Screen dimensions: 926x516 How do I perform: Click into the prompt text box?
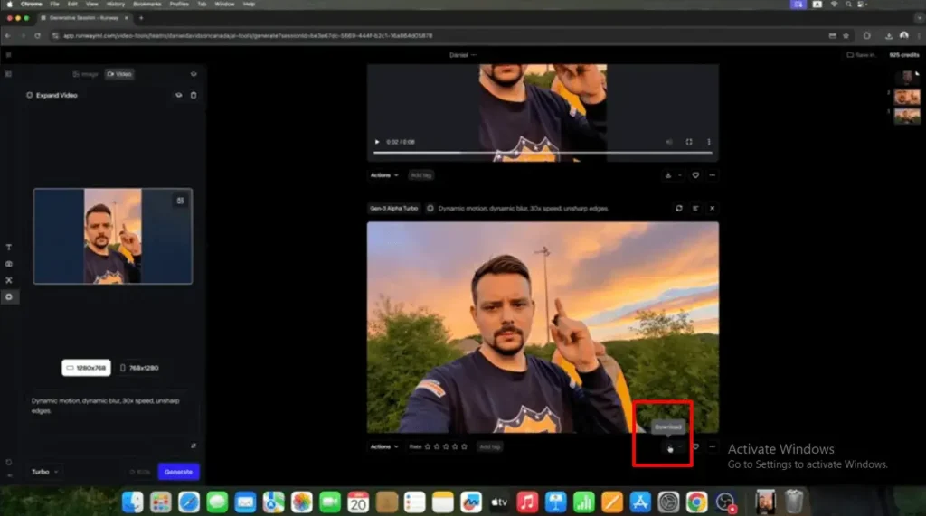[112, 413]
